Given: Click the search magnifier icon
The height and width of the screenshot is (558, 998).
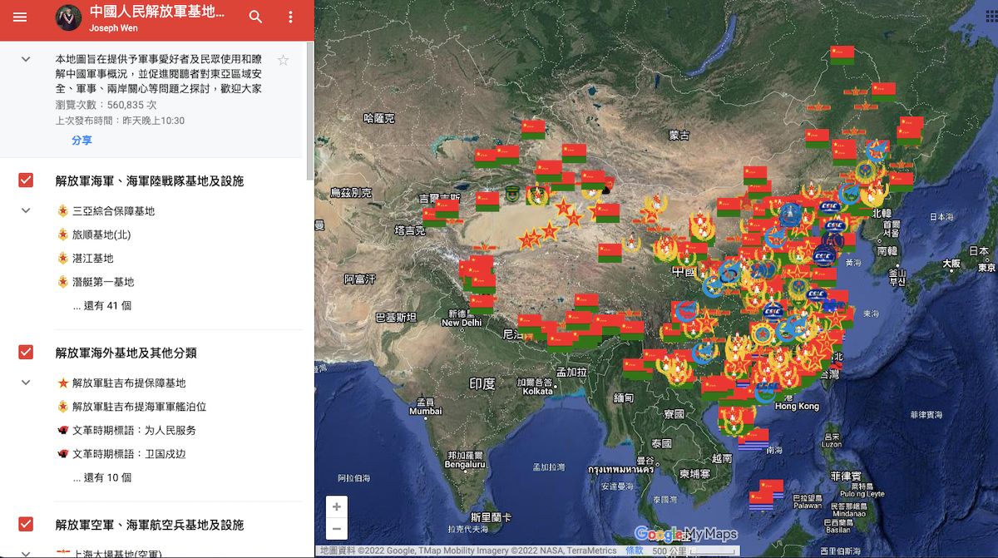Looking at the screenshot, I should point(256,17).
